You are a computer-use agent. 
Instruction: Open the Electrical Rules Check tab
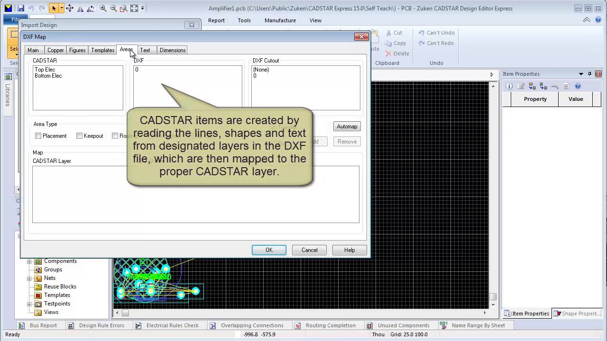pos(167,325)
